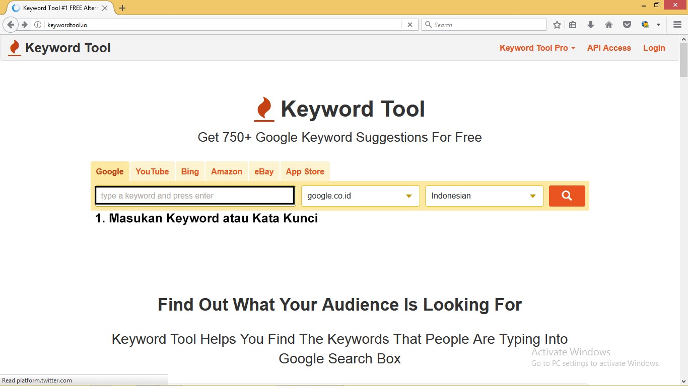This screenshot has height=386, width=688.
Task: Click the 'Read platform.twitter.com' status text
Action: [37, 380]
